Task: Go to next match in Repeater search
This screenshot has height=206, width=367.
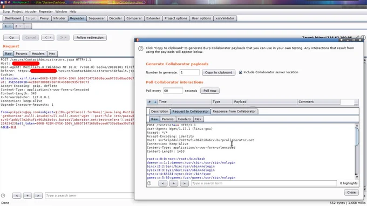Action: click(38, 195)
